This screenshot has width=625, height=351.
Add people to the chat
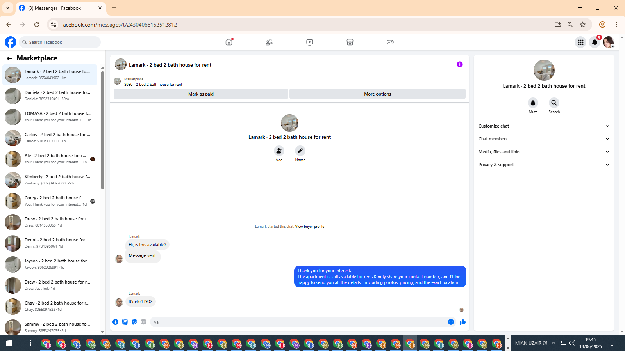[x=279, y=151]
